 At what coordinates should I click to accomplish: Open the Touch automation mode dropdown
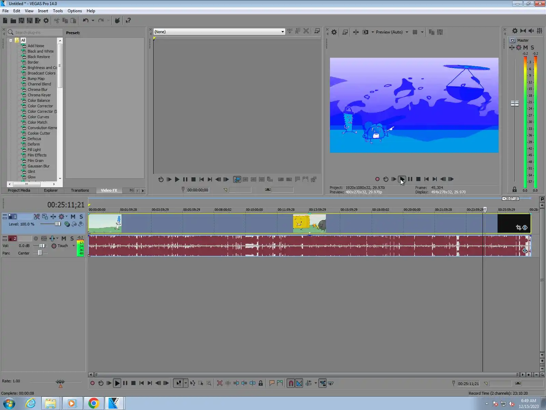(x=73, y=246)
